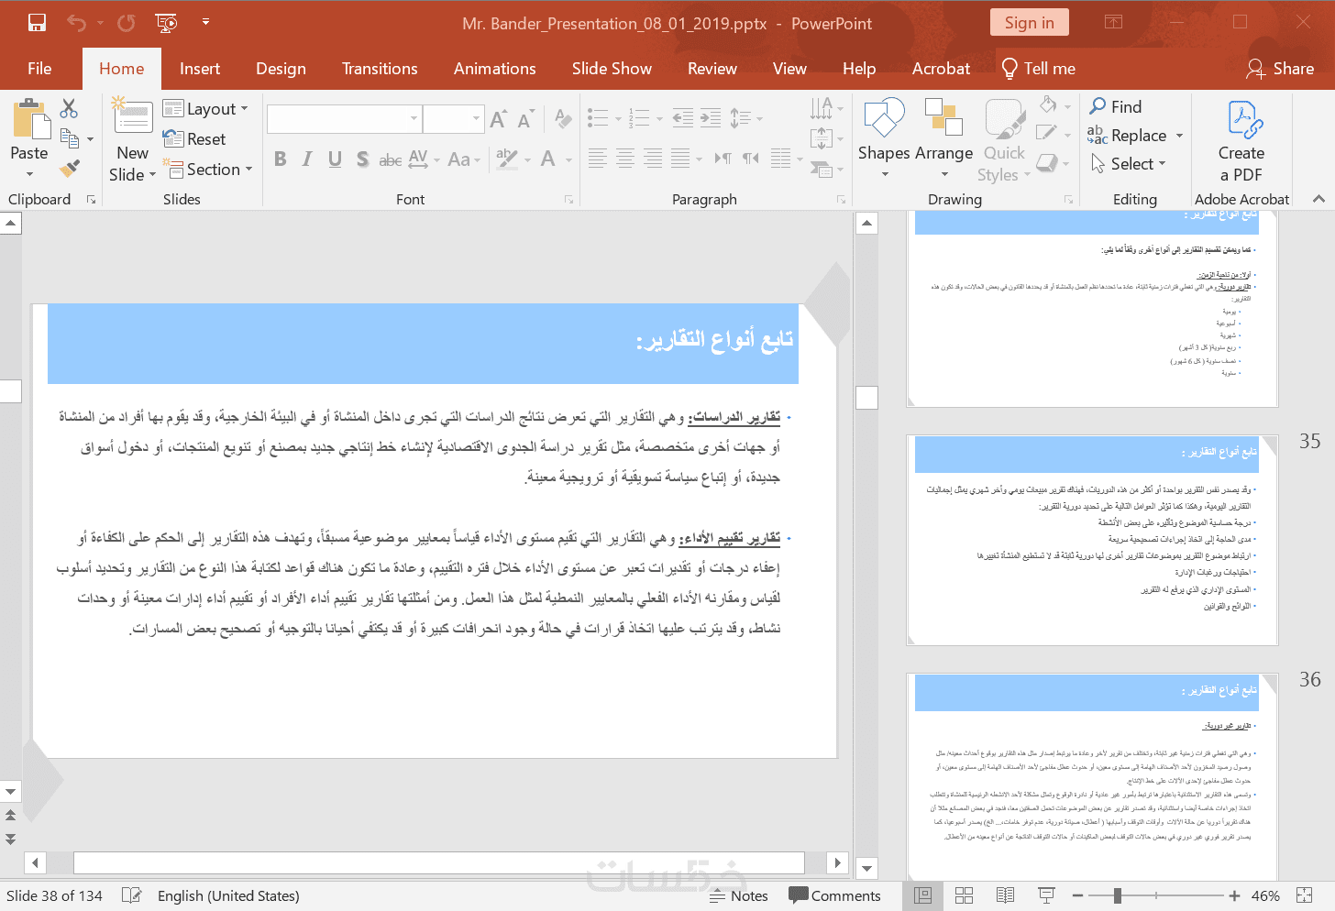
Task: Increase list indent level
Action: point(711,117)
